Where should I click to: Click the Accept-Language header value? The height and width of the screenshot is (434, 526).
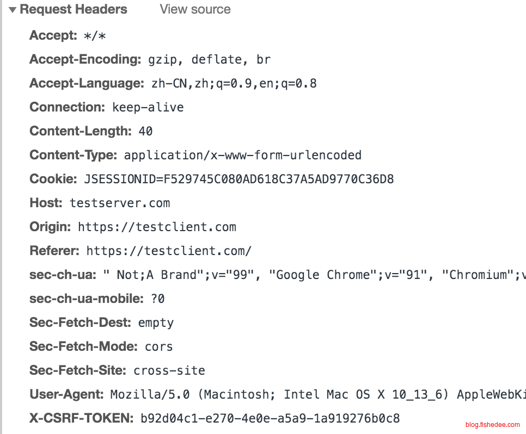(x=234, y=84)
